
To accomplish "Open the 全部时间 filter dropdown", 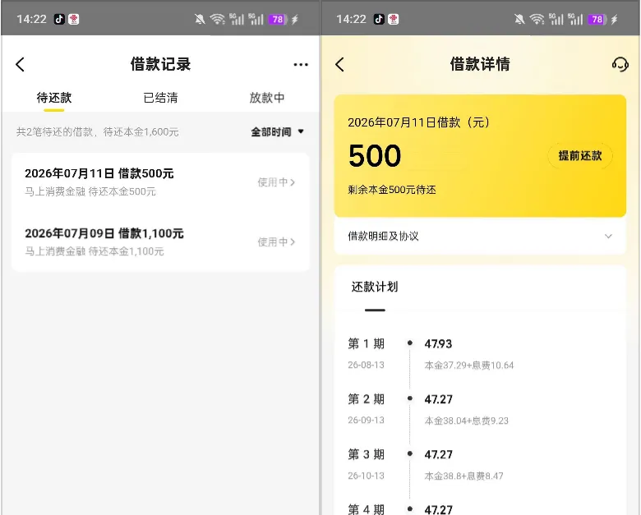I will (x=277, y=132).
